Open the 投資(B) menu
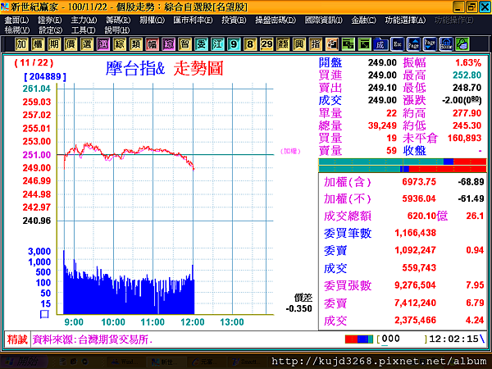This screenshot has height=369, width=492. (234, 20)
